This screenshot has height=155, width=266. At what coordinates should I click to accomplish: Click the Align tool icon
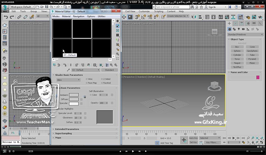coord(200,17)
